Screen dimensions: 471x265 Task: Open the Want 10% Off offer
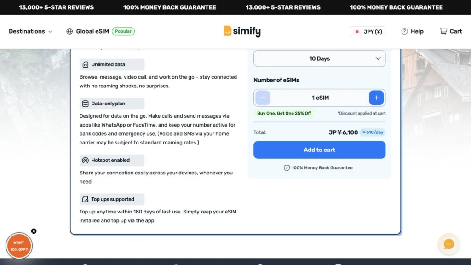pos(19,246)
